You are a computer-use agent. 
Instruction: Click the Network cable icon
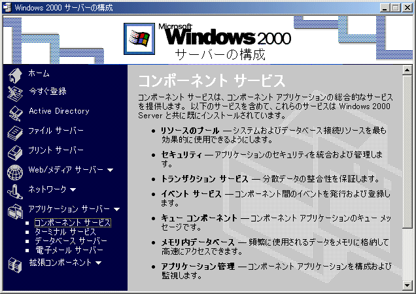(15, 191)
